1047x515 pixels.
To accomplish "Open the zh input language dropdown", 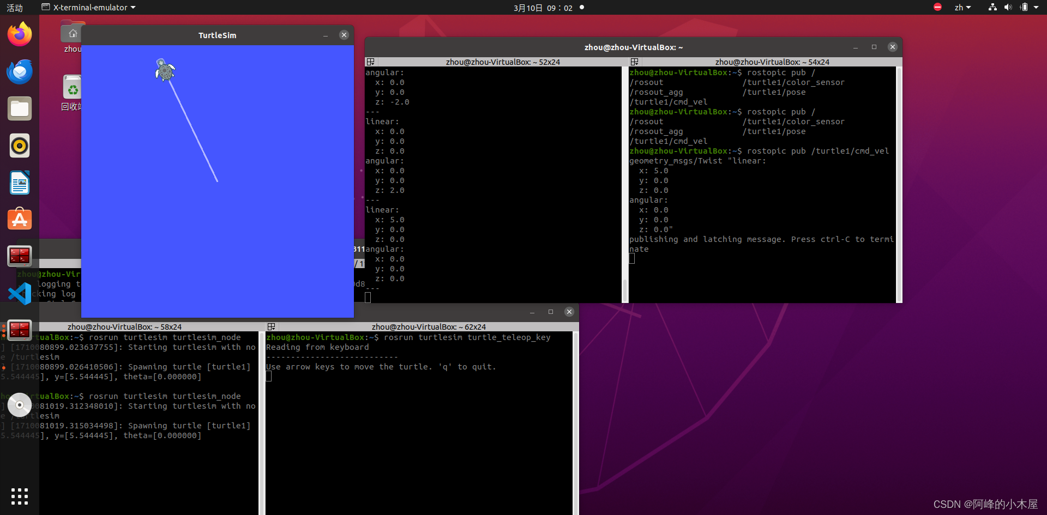I will 962,7.
